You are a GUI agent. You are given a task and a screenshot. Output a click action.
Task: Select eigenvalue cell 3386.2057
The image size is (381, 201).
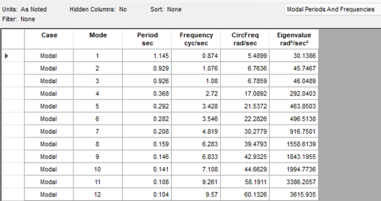(x=294, y=182)
